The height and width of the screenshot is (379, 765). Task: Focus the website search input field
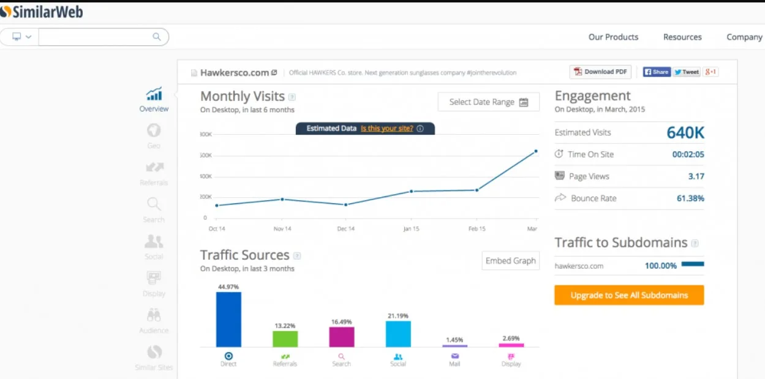(95, 37)
